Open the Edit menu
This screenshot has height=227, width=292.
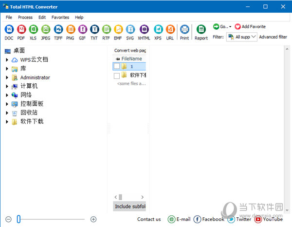42,18
